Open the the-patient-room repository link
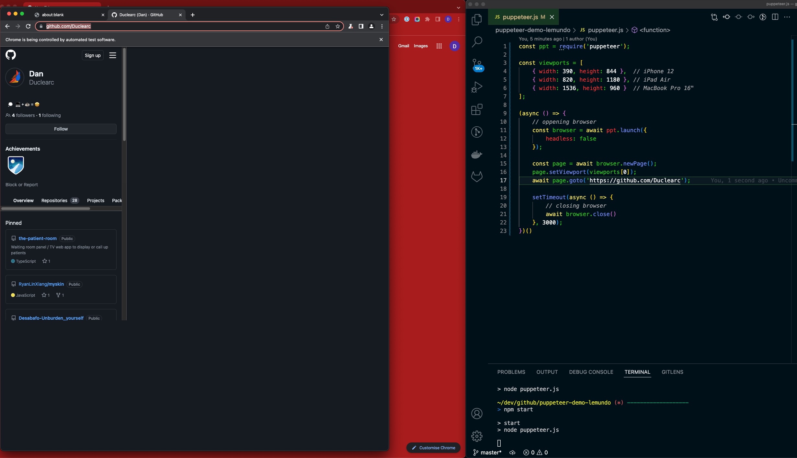This screenshot has width=797, height=458. pos(38,238)
